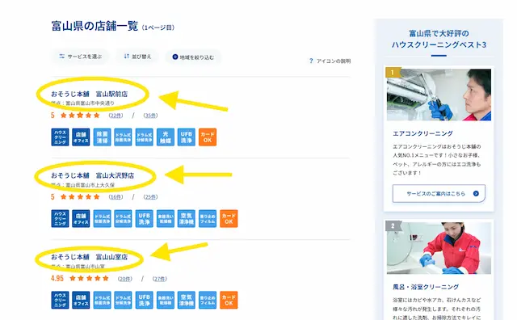Click the アイコンの説明 help link
The image size is (517, 320).
330,61
